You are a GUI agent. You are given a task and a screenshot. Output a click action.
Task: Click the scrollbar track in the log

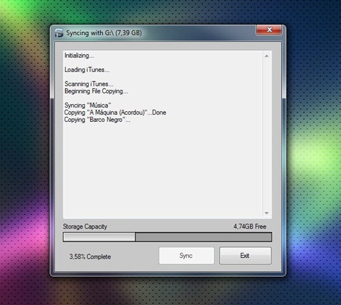(x=267, y=134)
